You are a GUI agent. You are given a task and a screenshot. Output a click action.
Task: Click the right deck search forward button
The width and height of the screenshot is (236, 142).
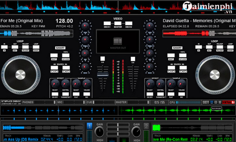point(183,68)
